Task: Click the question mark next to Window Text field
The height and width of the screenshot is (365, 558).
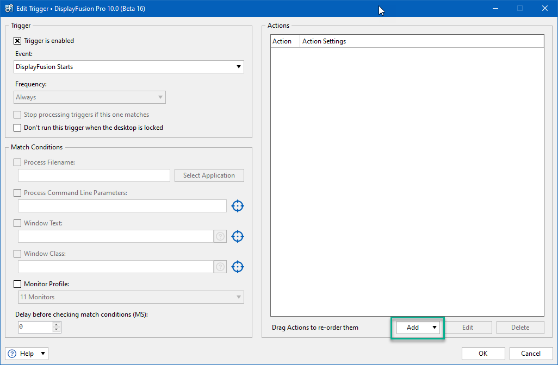Action: point(220,236)
